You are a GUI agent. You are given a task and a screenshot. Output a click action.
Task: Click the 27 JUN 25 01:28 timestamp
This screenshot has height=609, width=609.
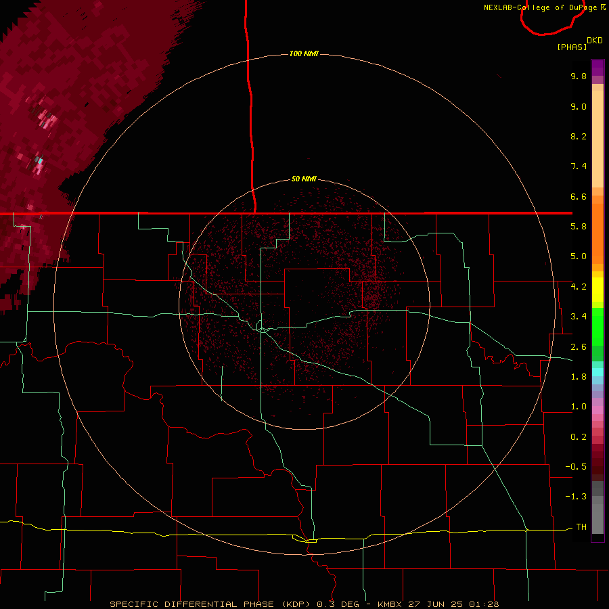(453, 604)
